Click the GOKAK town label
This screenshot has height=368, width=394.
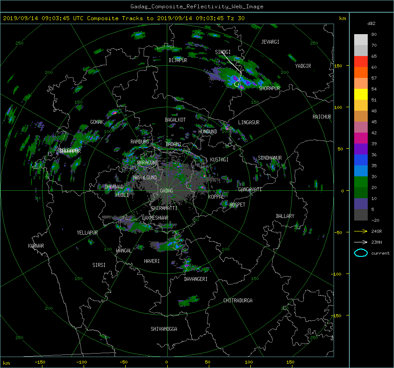(97, 122)
